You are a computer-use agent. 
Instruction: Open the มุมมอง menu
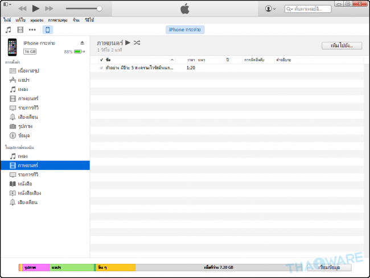[37, 20]
